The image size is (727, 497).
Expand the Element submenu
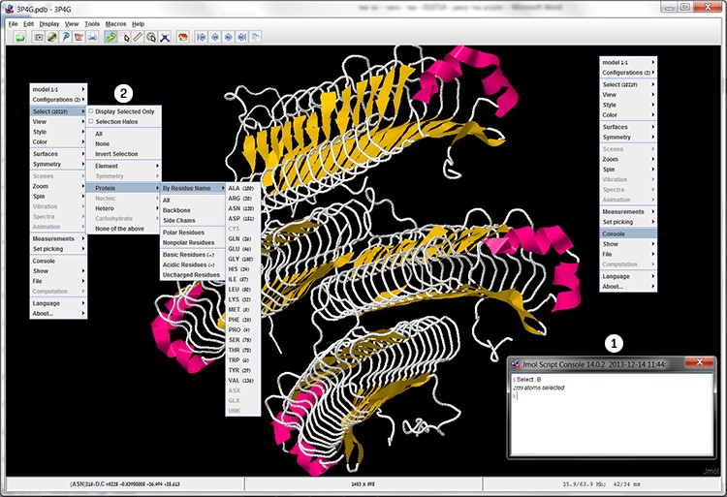pyautogui.click(x=124, y=166)
